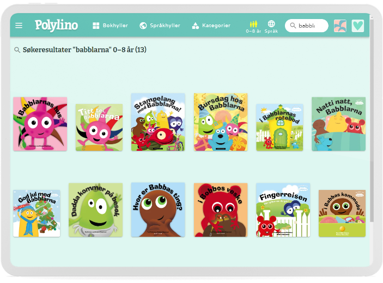The width and height of the screenshot is (383, 283).
Task: Choose Bursdag hos Babblarna book
Action: coord(220,122)
